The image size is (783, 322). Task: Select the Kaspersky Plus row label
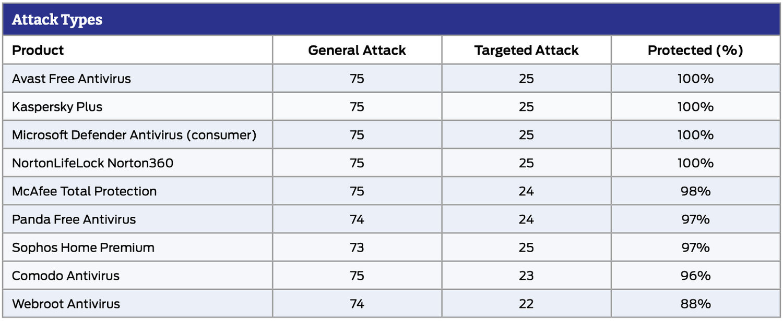pos(57,107)
